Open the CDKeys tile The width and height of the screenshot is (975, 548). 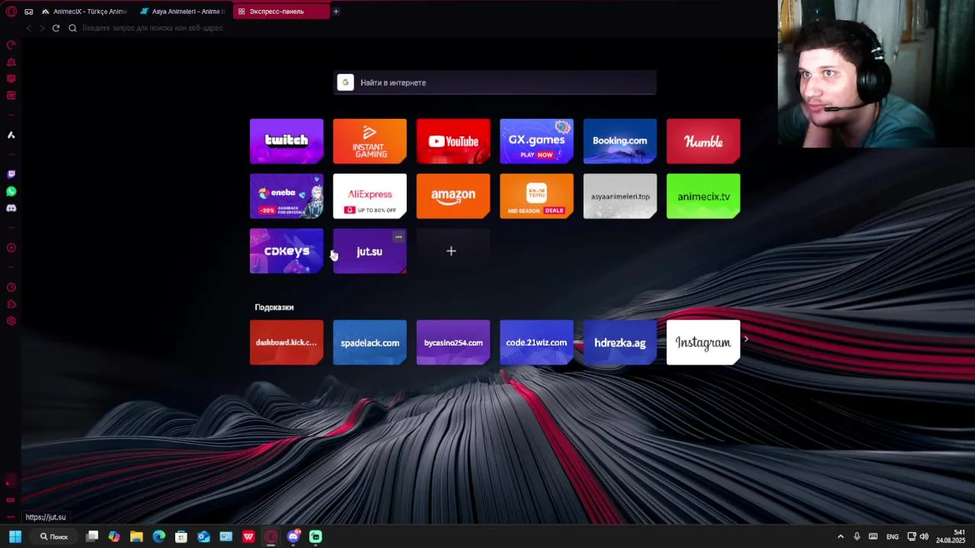pos(286,251)
